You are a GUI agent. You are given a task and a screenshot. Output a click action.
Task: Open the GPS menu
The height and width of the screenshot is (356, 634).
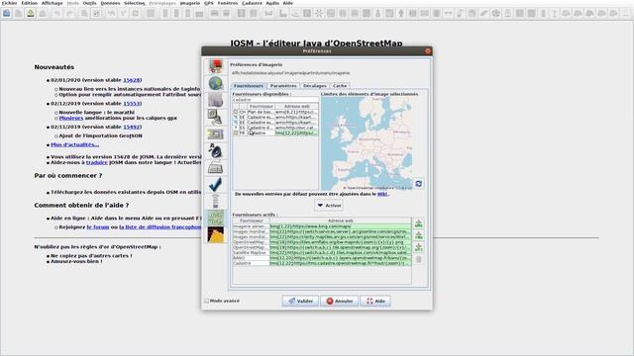(x=209, y=3)
